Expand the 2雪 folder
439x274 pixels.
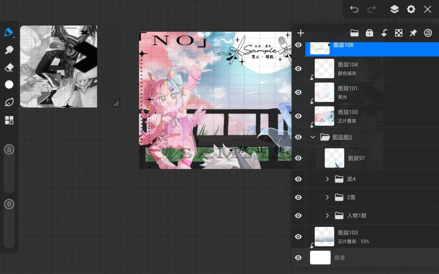327,197
